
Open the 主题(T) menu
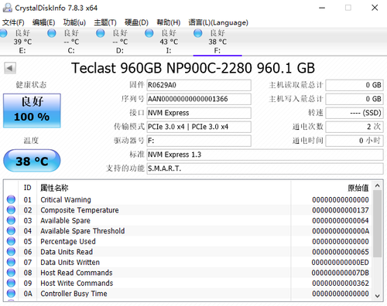pos(105,22)
